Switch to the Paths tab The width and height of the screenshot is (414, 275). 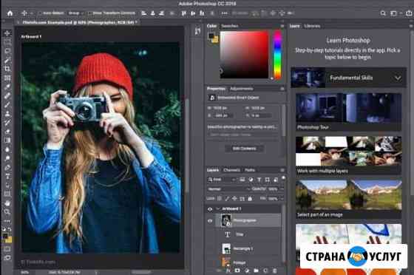[x=250, y=170]
